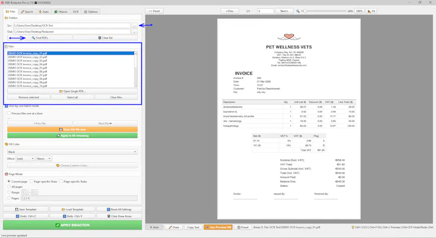Select the Current page radio button
The height and width of the screenshot is (238, 436).
pyautogui.click(x=9, y=181)
